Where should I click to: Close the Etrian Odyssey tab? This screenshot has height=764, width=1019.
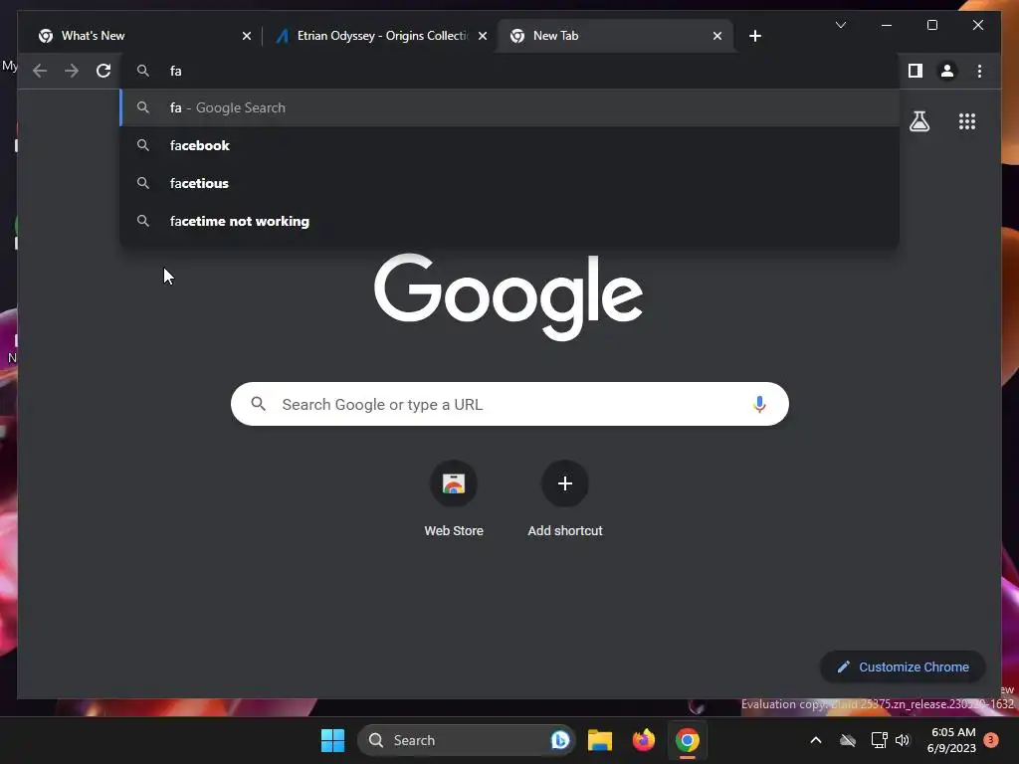(x=483, y=36)
